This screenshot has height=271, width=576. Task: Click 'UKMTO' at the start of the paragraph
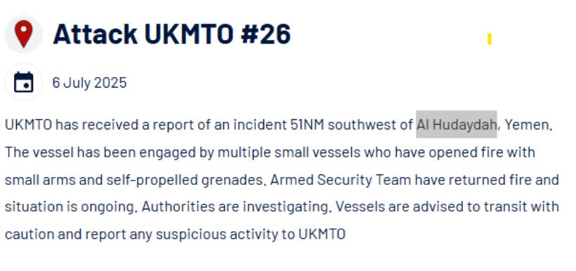[28, 125]
